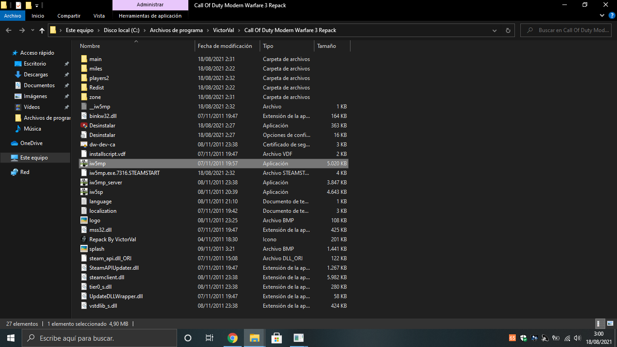Select the logo BMP file icon
The width and height of the screenshot is (617, 347).
pos(84,220)
